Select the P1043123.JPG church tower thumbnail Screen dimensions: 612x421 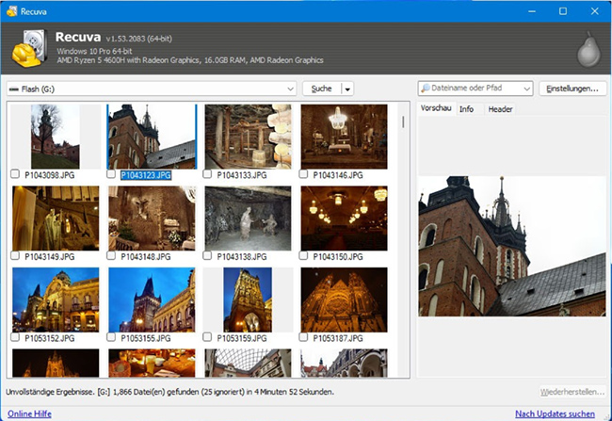pyautogui.click(x=152, y=137)
